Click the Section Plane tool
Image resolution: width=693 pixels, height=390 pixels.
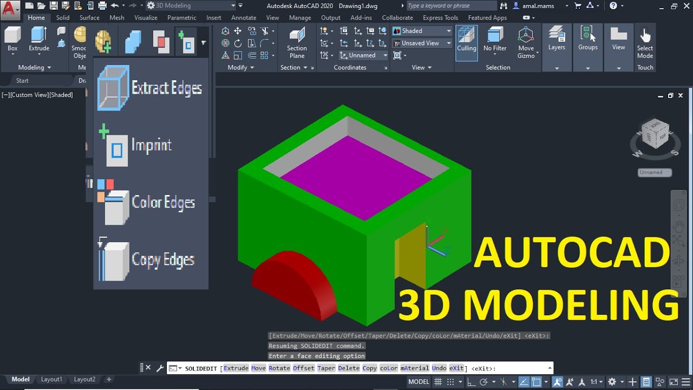[297, 43]
